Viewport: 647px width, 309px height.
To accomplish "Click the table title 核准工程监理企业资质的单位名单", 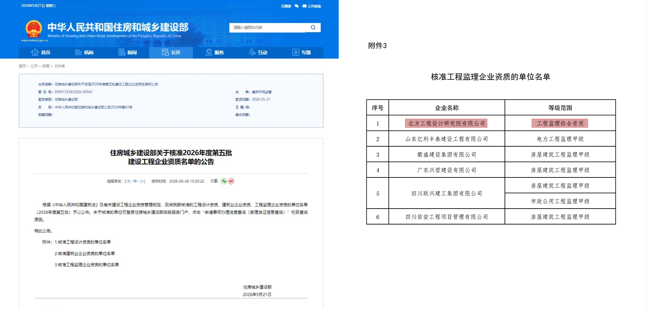I will click(x=490, y=77).
